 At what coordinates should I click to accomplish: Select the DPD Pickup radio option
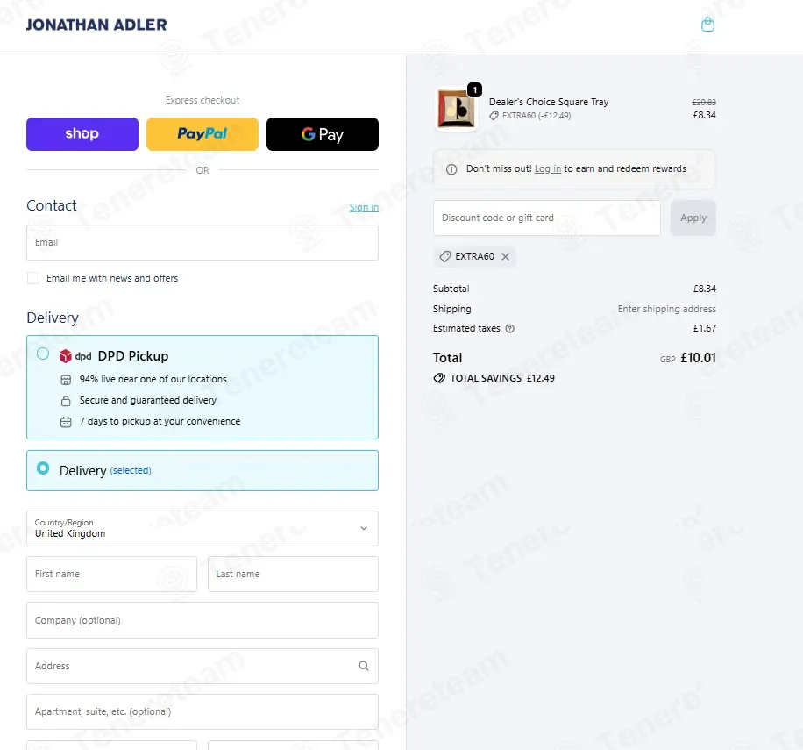coord(43,354)
